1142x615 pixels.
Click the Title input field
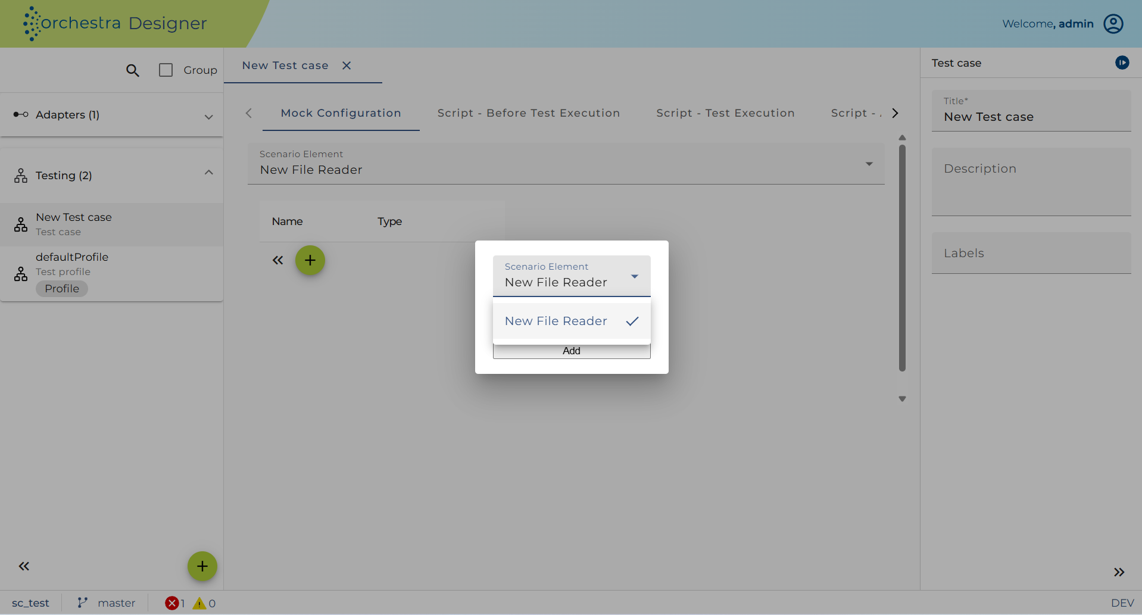tap(1031, 111)
